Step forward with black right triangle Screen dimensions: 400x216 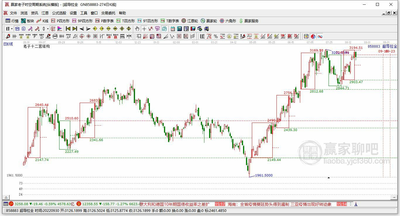point(88,29)
